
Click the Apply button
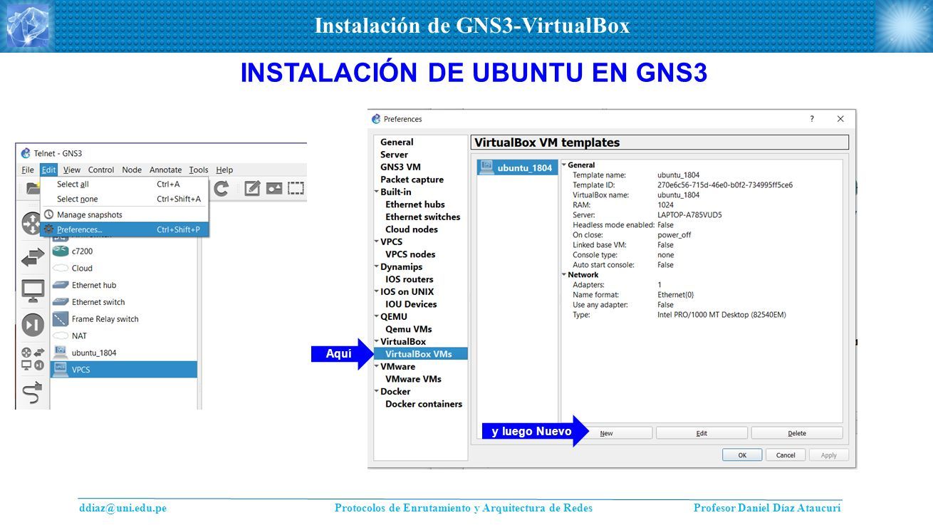(x=829, y=455)
